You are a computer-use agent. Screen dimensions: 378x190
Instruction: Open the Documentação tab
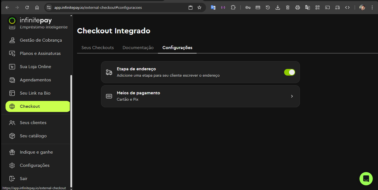(x=138, y=48)
